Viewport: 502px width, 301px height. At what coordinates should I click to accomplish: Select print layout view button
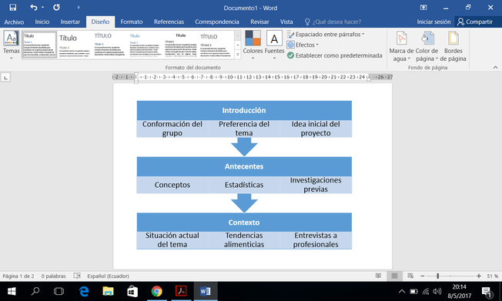pos(394,276)
